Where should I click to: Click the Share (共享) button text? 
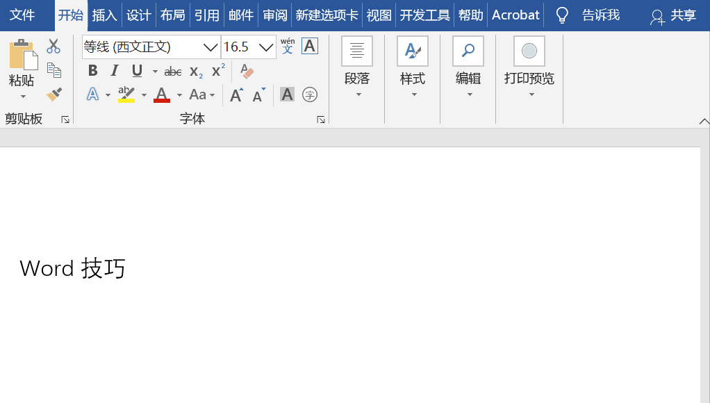point(684,15)
